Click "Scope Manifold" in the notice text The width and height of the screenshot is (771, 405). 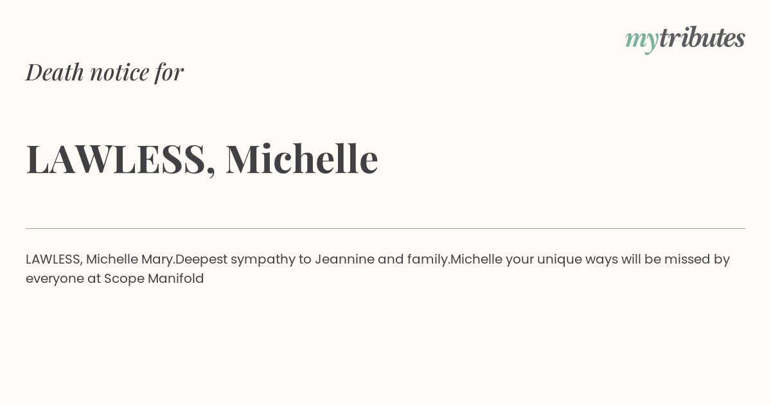154,279
